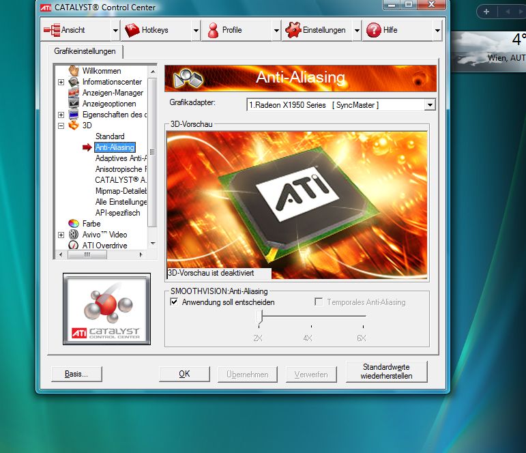Click tree vertical scrollbar up arrow
The width and height of the screenshot is (526, 453).
point(153,72)
